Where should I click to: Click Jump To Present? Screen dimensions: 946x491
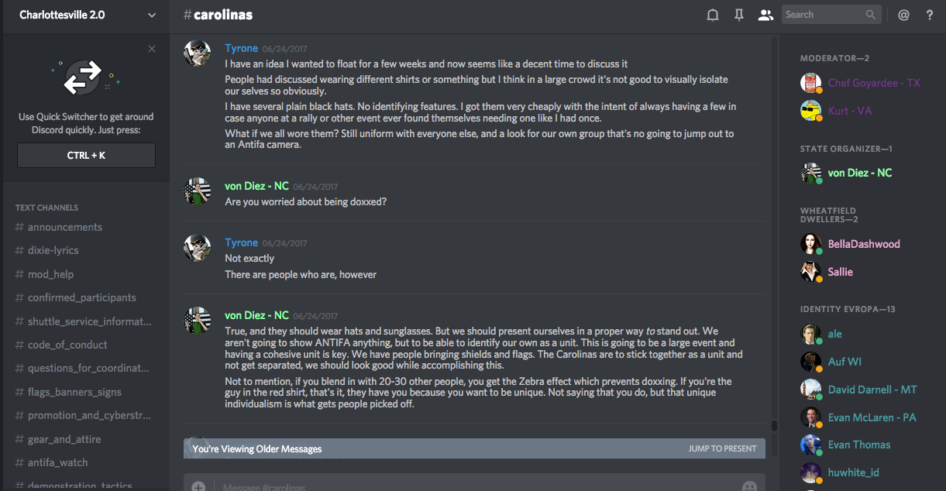[722, 448]
